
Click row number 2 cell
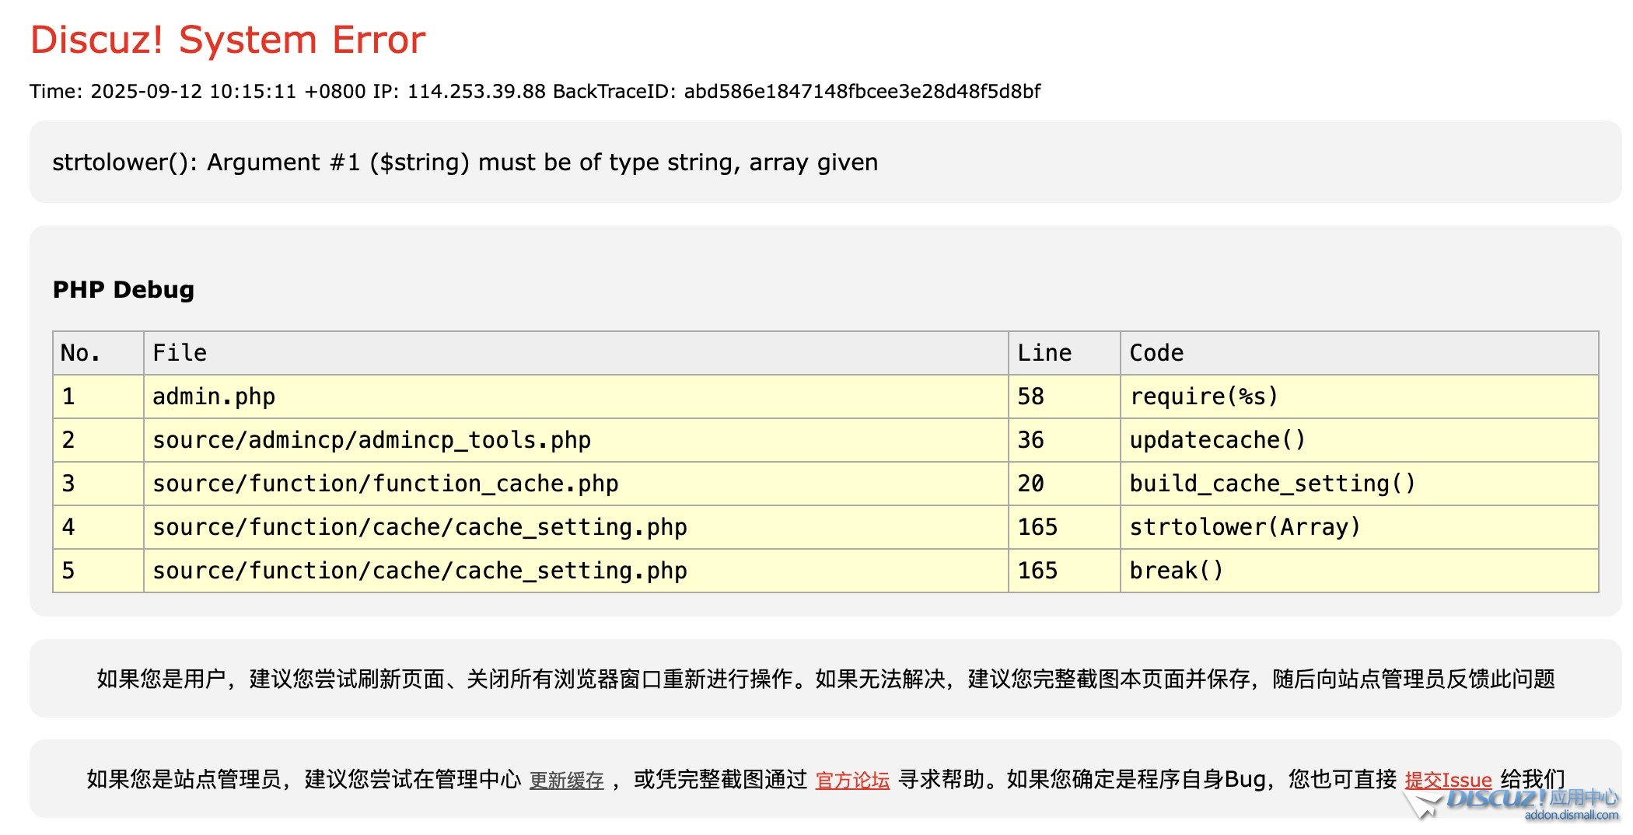(98, 440)
